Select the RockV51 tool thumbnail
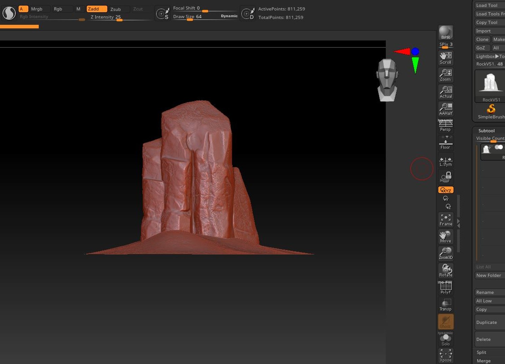 tap(490, 86)
